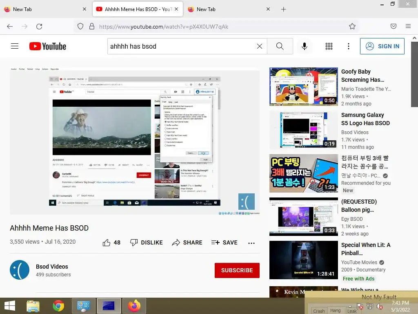The width and height of the screenshot is (418, 314).
Task: Open Goofy Baby Screaming Has video title
Action: 362,76
